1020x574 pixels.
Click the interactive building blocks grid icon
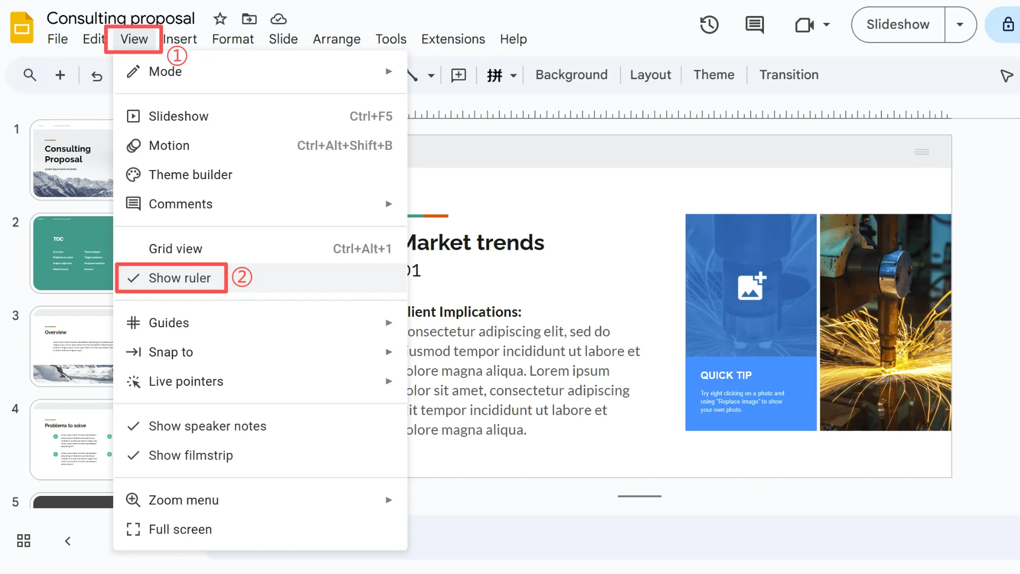pos(495,75)
